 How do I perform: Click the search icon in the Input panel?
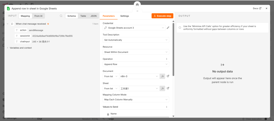pyautogui.click(x=61, y=16)
